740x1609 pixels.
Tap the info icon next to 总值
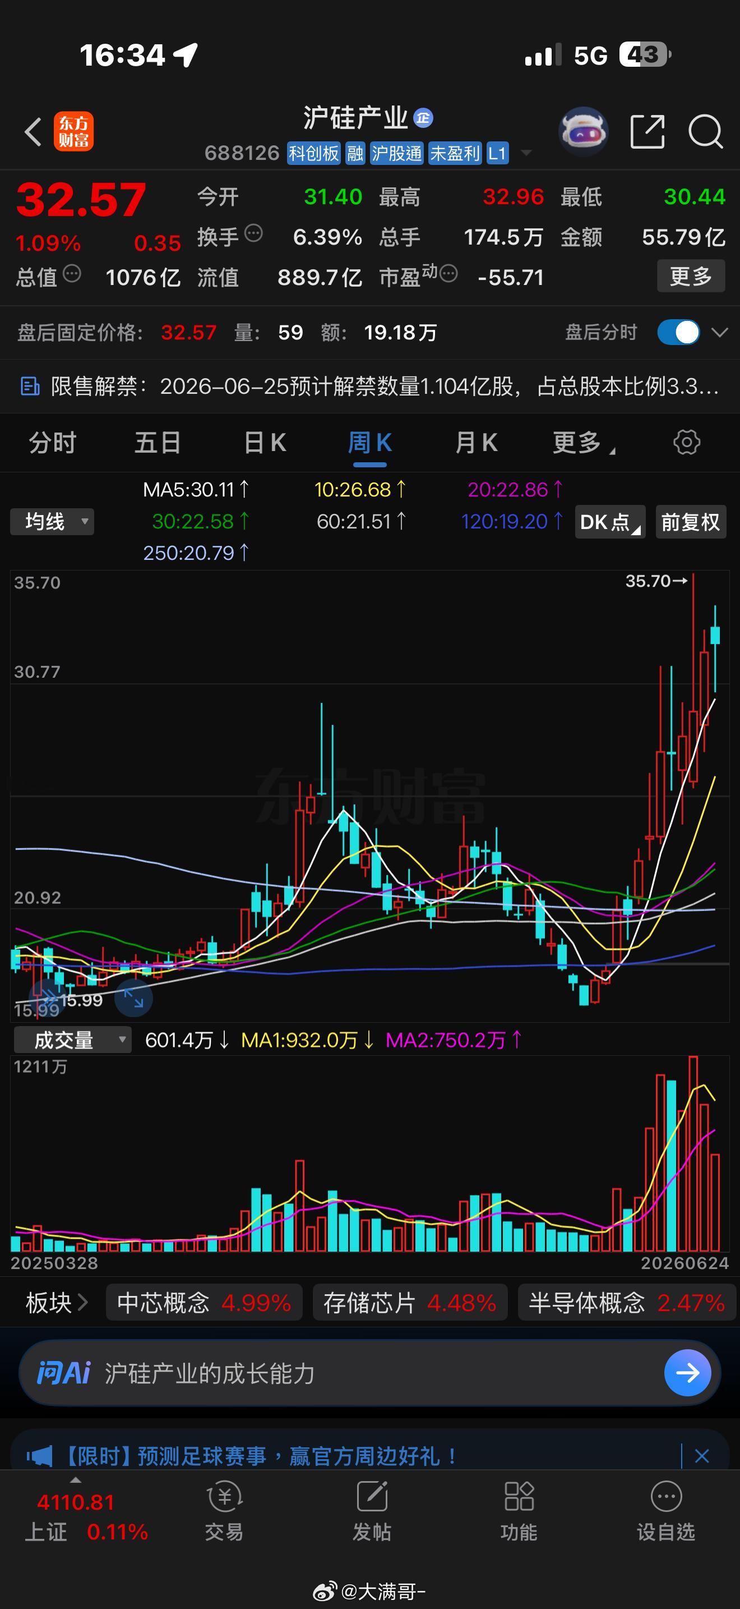click(x=72, y=274)
